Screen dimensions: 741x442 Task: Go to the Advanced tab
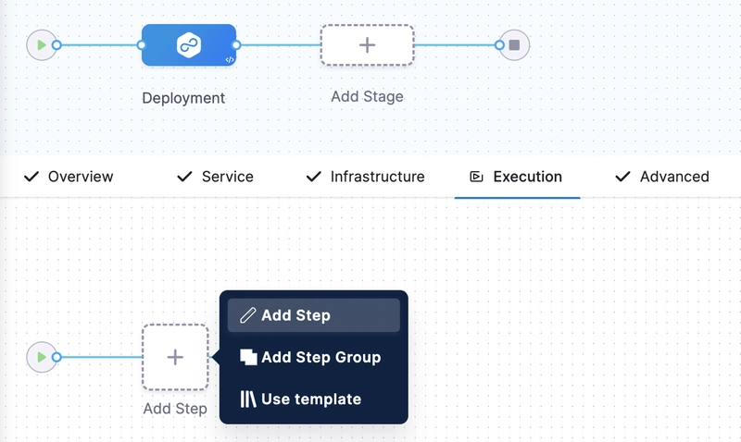pos(662,177)
